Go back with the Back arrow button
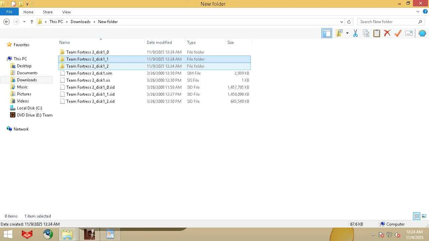 (6, 22)
